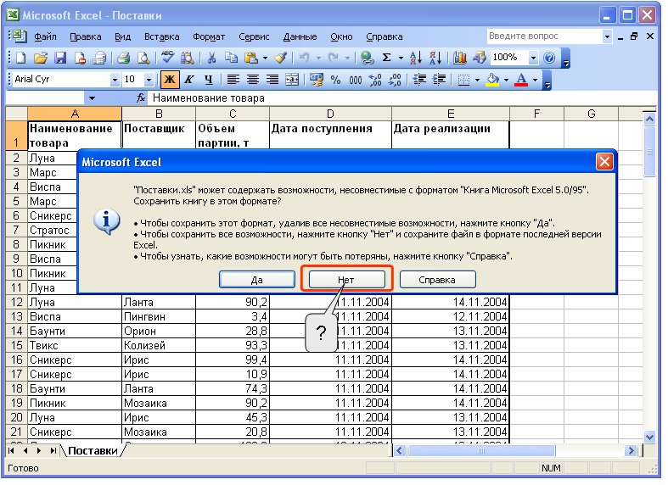Viewport: 668px width, 485px height.
Task: Open the Chart Wizard
Action: [x=460, y=58]
